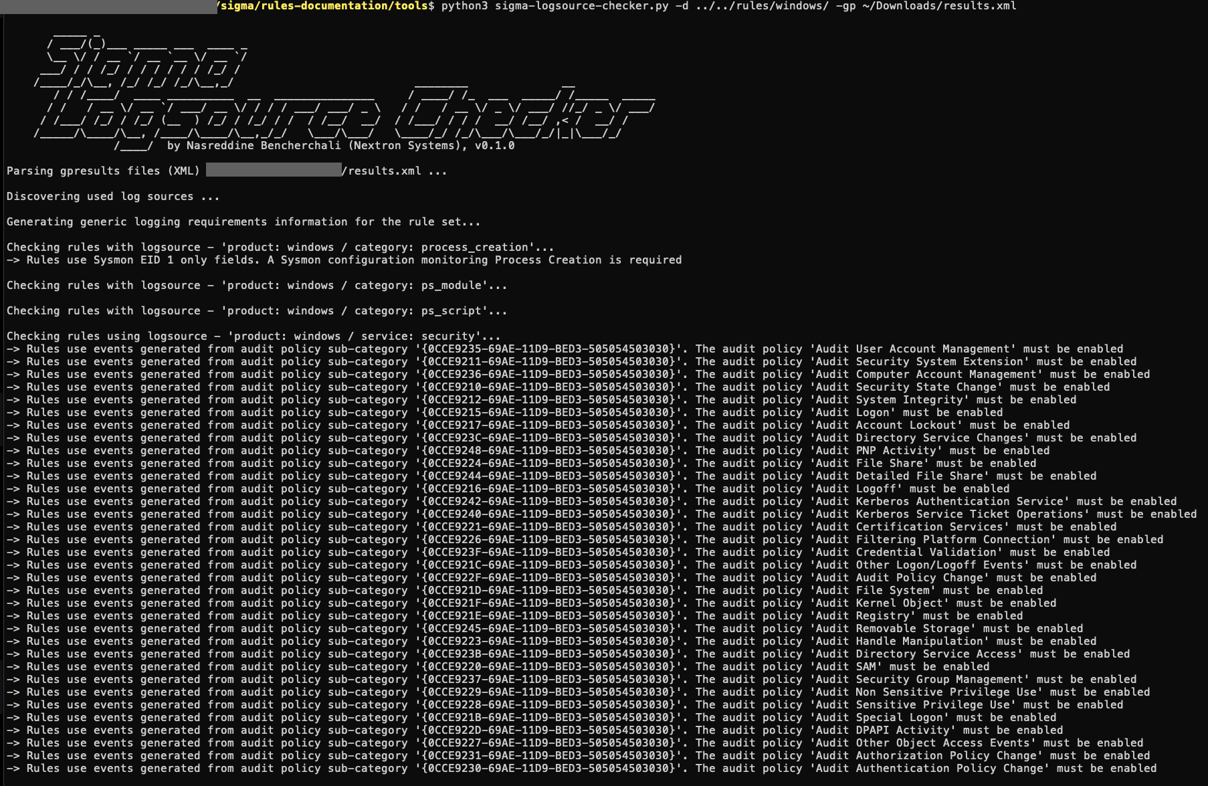Click the 'category: ps_module' check line
Image resolution: width=1208 pixels, height=786 pixels.
(257, 286)
